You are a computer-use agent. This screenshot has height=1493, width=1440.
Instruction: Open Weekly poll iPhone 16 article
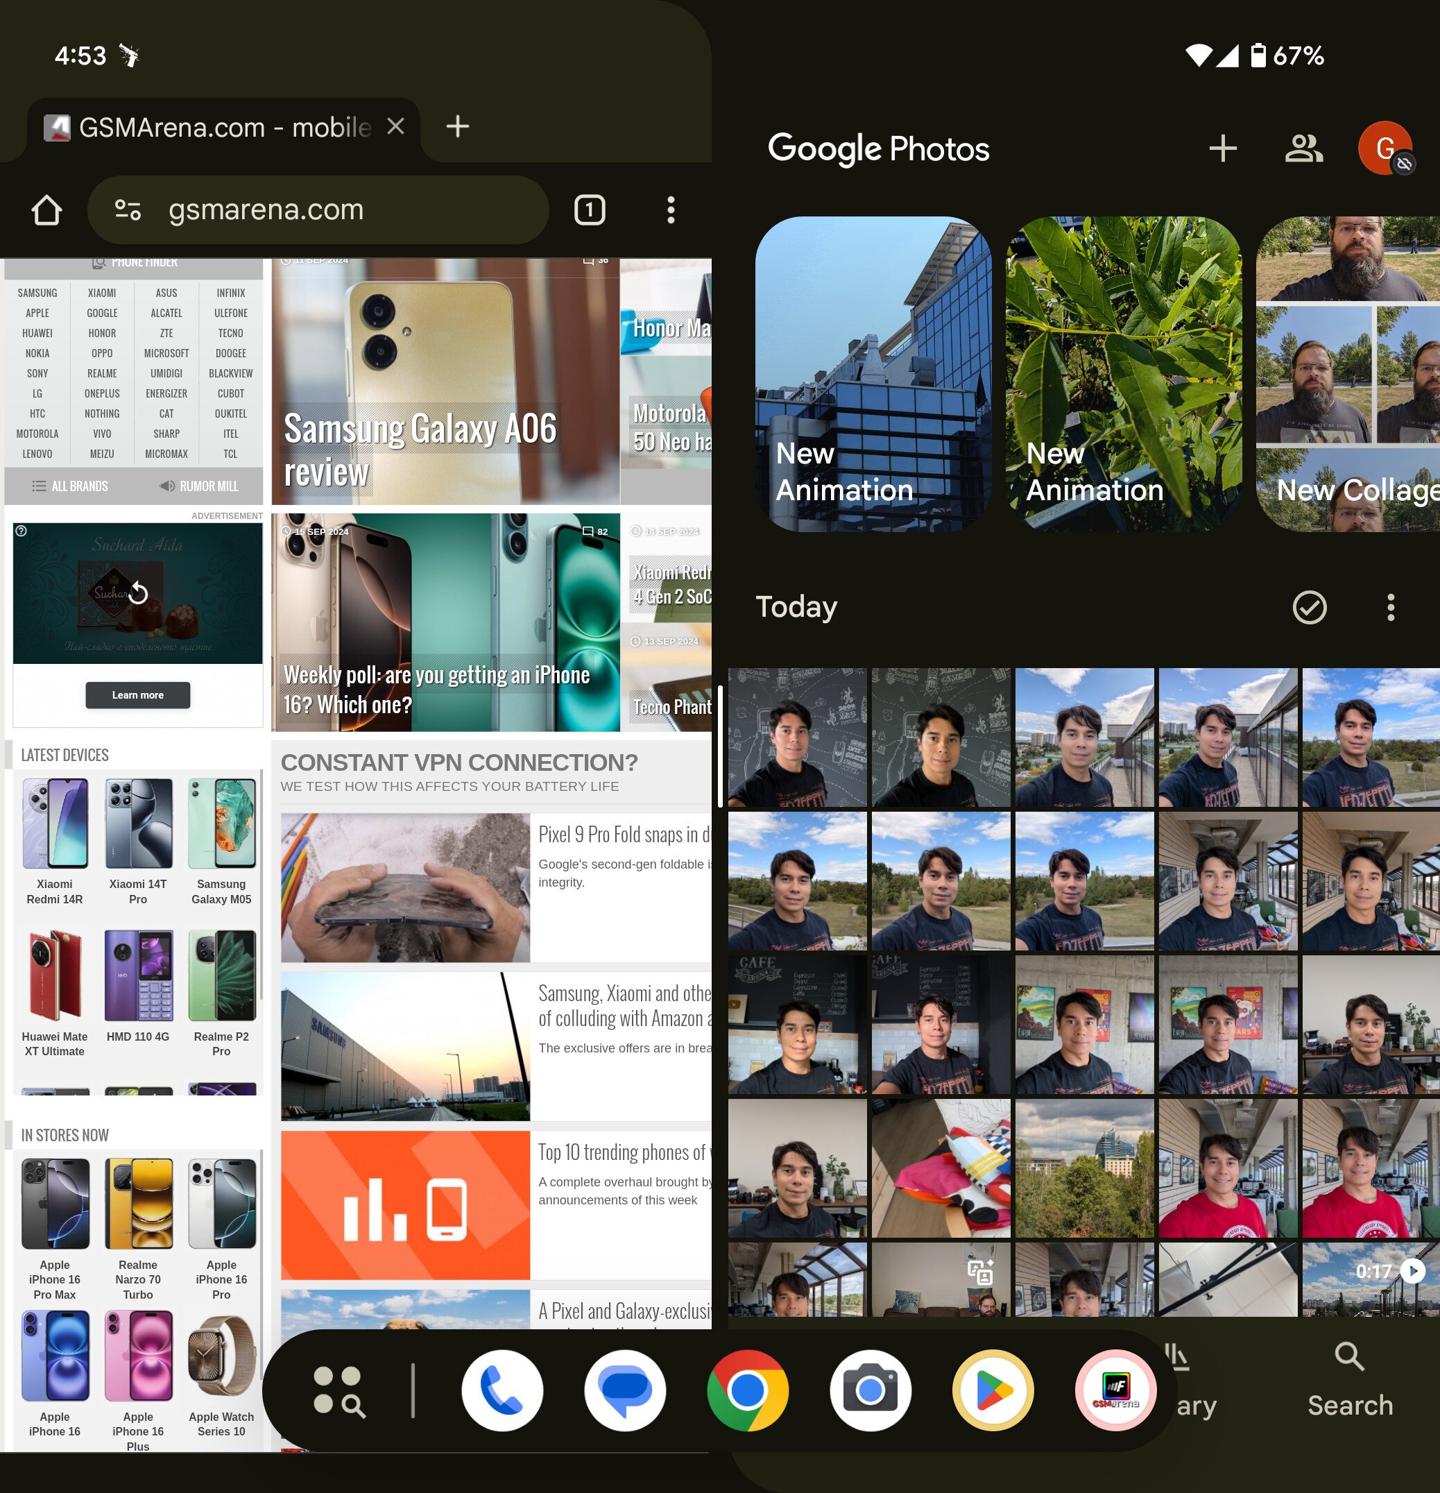point(445,622)
